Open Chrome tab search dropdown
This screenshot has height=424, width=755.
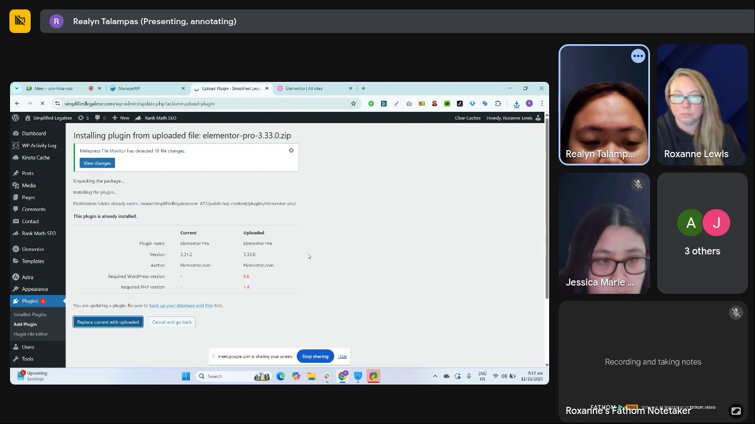[x=17, y=88]
